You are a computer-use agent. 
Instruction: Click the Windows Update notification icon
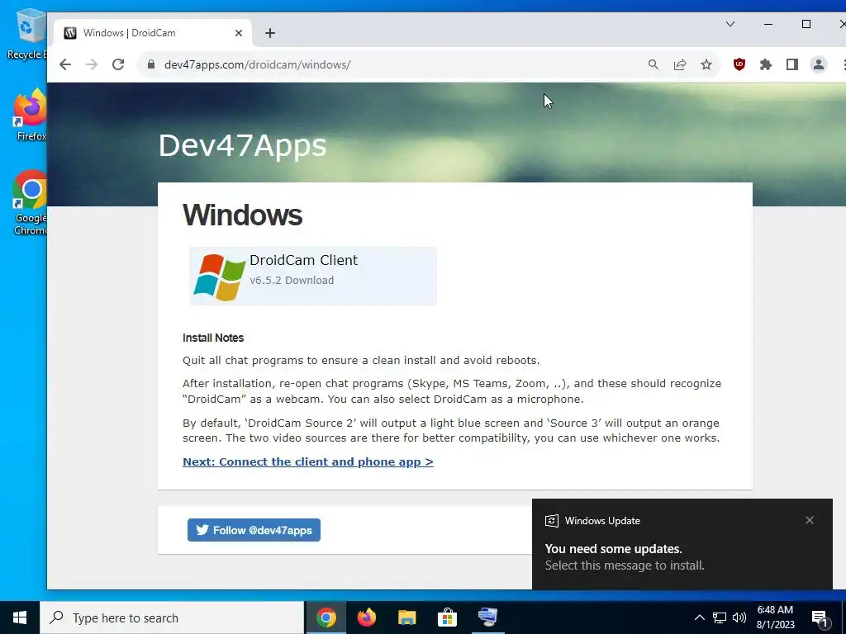click(551, 521)
